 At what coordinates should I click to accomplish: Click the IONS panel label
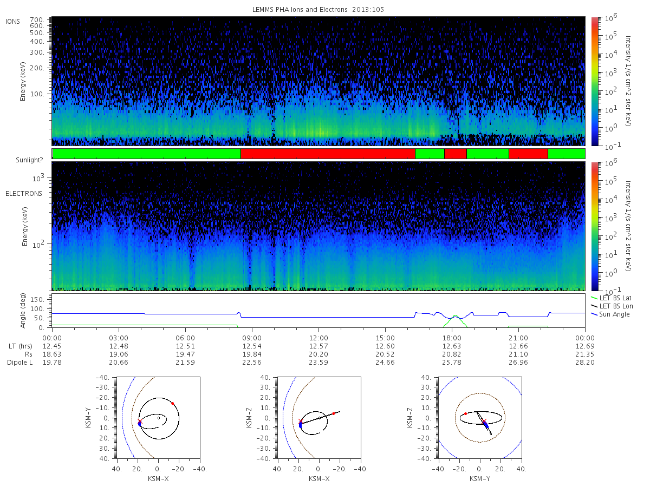(13, 22)
